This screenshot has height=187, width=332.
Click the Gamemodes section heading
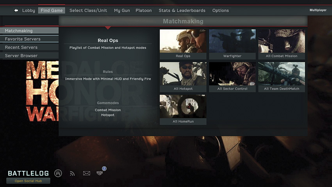tap(108, 103)
